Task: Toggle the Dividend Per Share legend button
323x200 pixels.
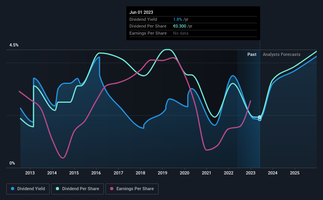Action: (x=78, y=189)
